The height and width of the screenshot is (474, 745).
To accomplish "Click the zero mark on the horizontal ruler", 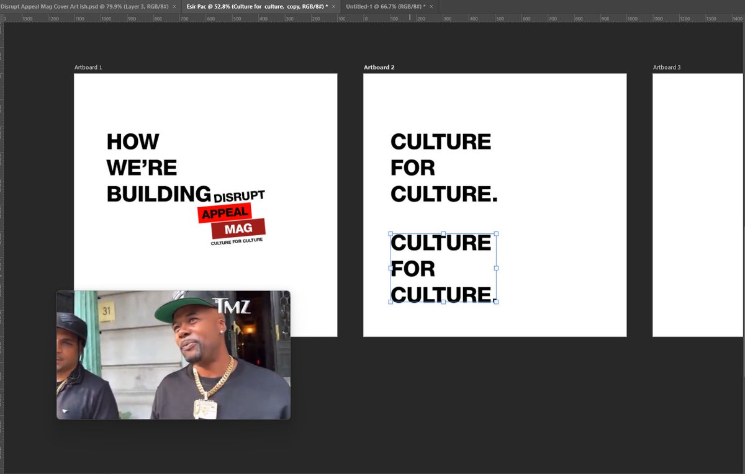I will coord(365,19).
